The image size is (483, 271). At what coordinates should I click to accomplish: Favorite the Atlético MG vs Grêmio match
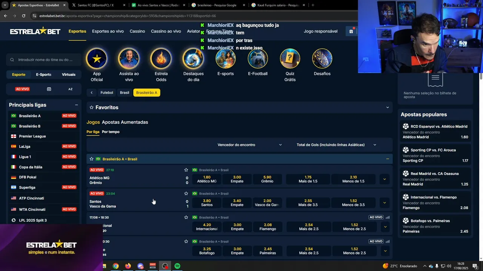[x=186, y=170]
